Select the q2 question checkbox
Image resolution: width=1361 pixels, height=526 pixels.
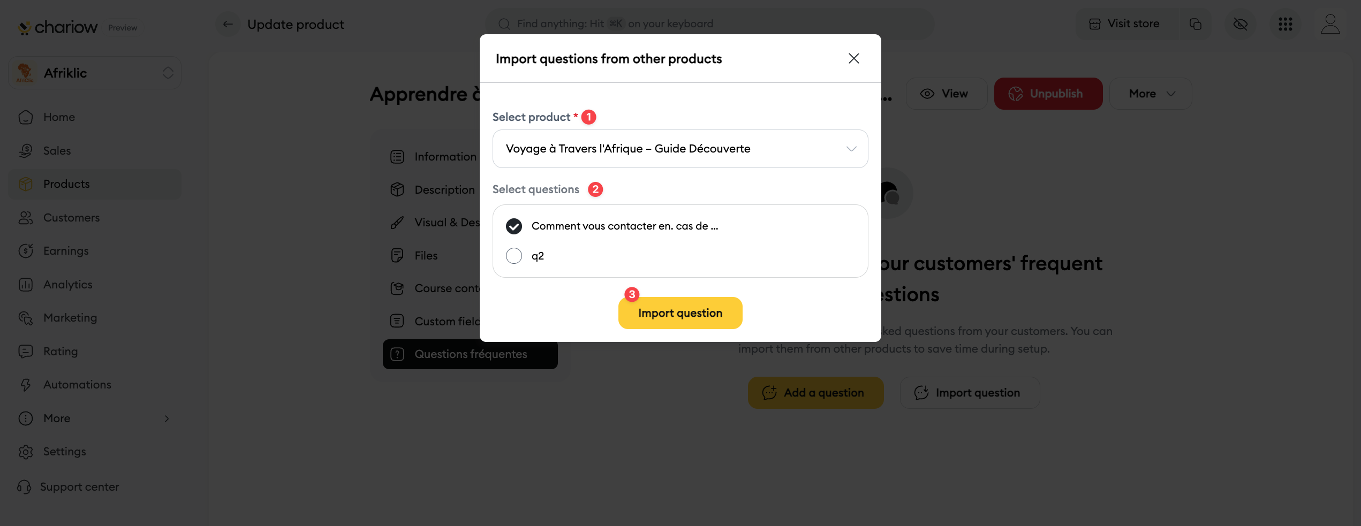click(514, 256)
